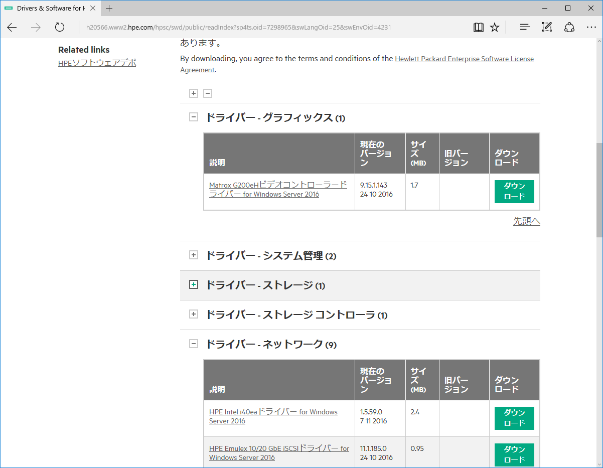Collapse ドライバー - グラフィックス section

pos(194,117)
